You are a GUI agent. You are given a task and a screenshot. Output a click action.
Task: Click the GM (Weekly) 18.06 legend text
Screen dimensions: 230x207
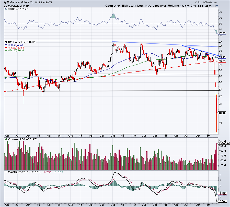pyautogui.click(x=22, y=42)
